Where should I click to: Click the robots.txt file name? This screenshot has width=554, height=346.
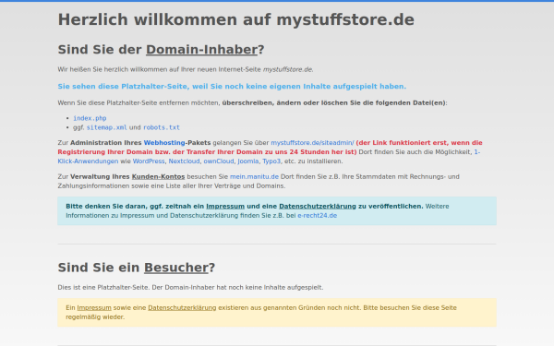(162, 127)
